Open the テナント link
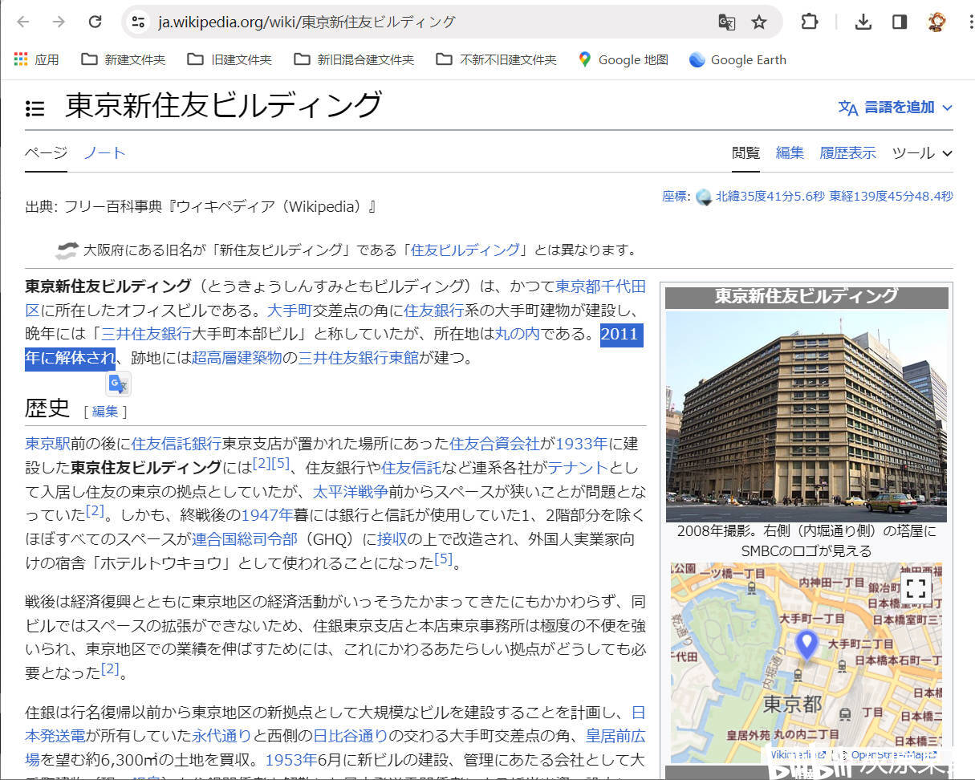This screenshot has height=780, width=975. [x=578, y=468]
